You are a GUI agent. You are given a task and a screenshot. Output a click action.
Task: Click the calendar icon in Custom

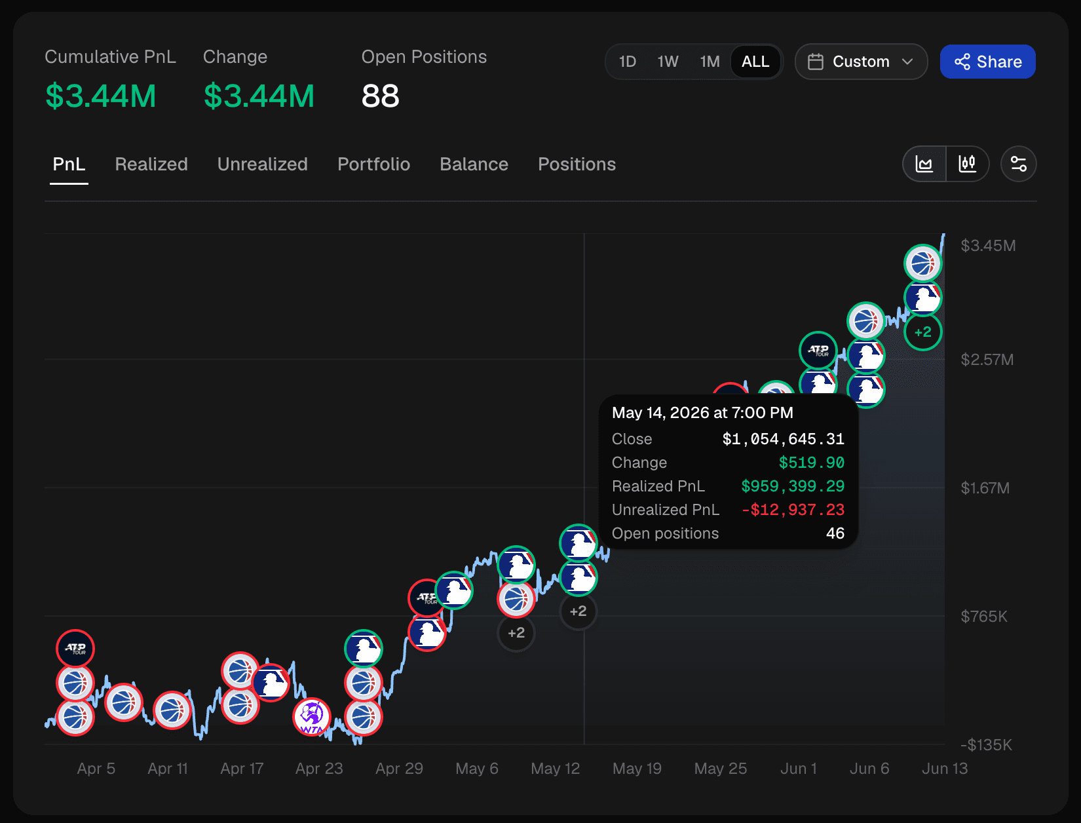(816, 62)
